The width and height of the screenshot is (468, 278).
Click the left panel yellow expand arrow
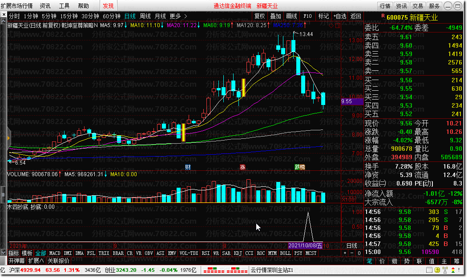[x=8, y=138]
